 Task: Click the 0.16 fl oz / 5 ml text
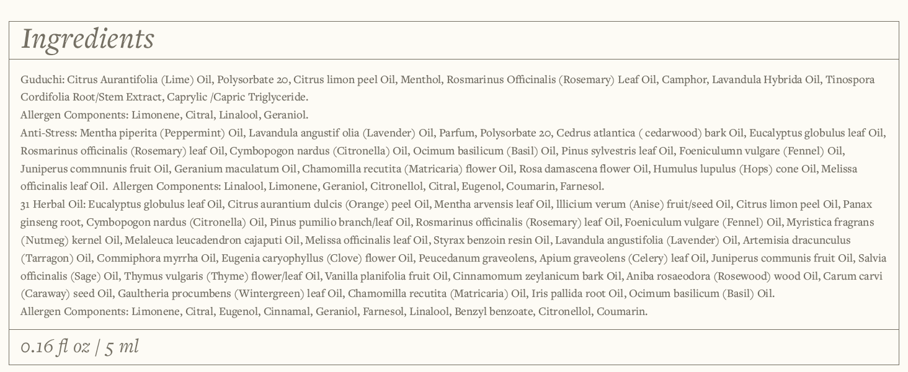point(79,347)
